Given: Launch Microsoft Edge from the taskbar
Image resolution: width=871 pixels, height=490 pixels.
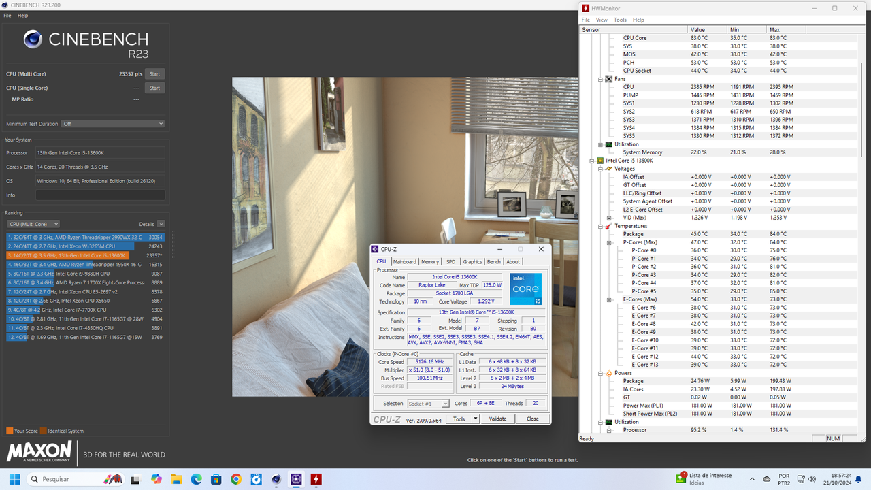Looking at the screenshot, I should click(x=196, y=480).
